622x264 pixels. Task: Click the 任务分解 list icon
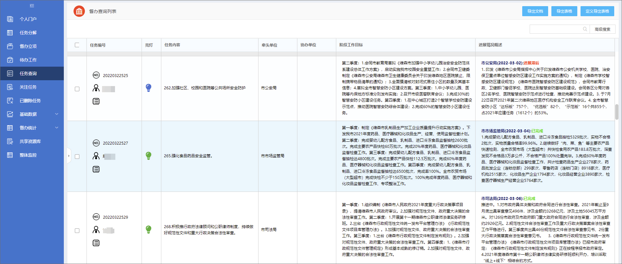click(10, 33)
